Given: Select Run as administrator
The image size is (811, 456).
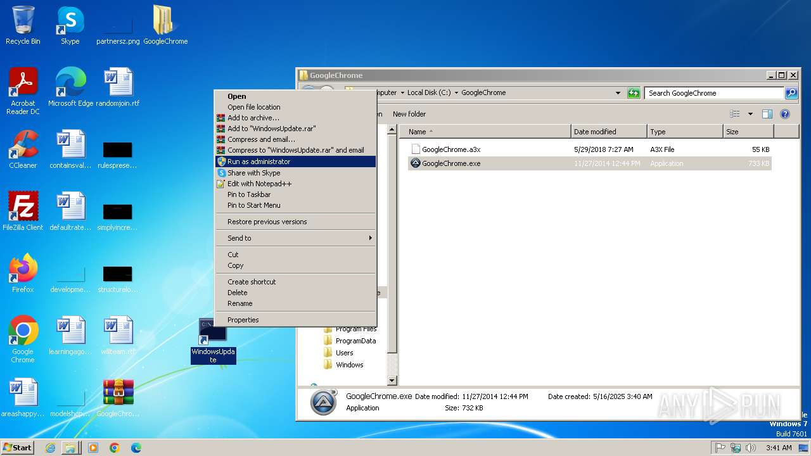Looking at the screenshot, I should 295,161.
